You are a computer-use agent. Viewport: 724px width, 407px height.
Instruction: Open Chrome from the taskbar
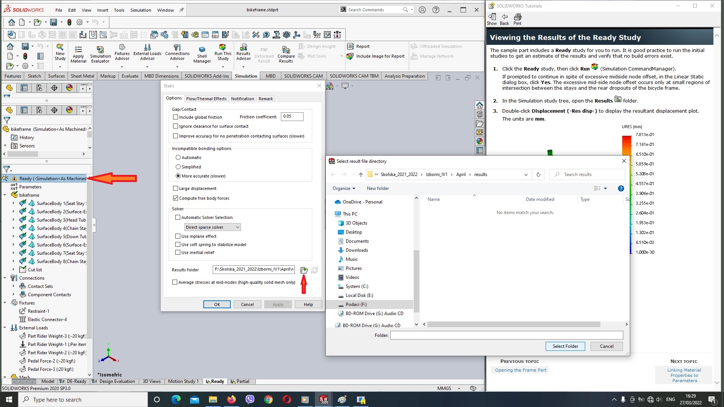pyautogui.click(x=268, y=399)
